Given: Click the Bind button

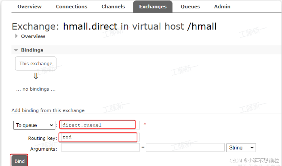Looking at the screenshot, I should pos(19,161).
